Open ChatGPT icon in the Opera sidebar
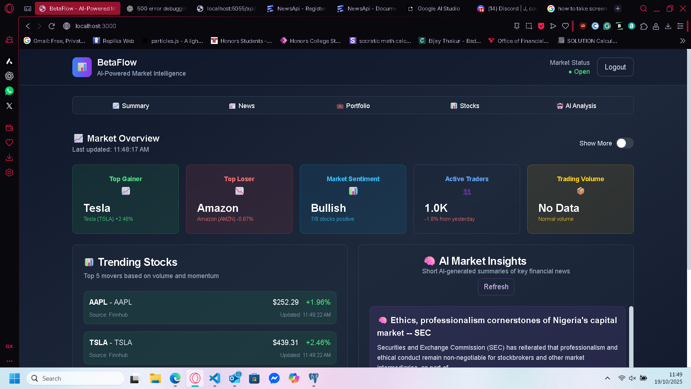This screenshot has height=389, width=691. [x=9, y=76]
